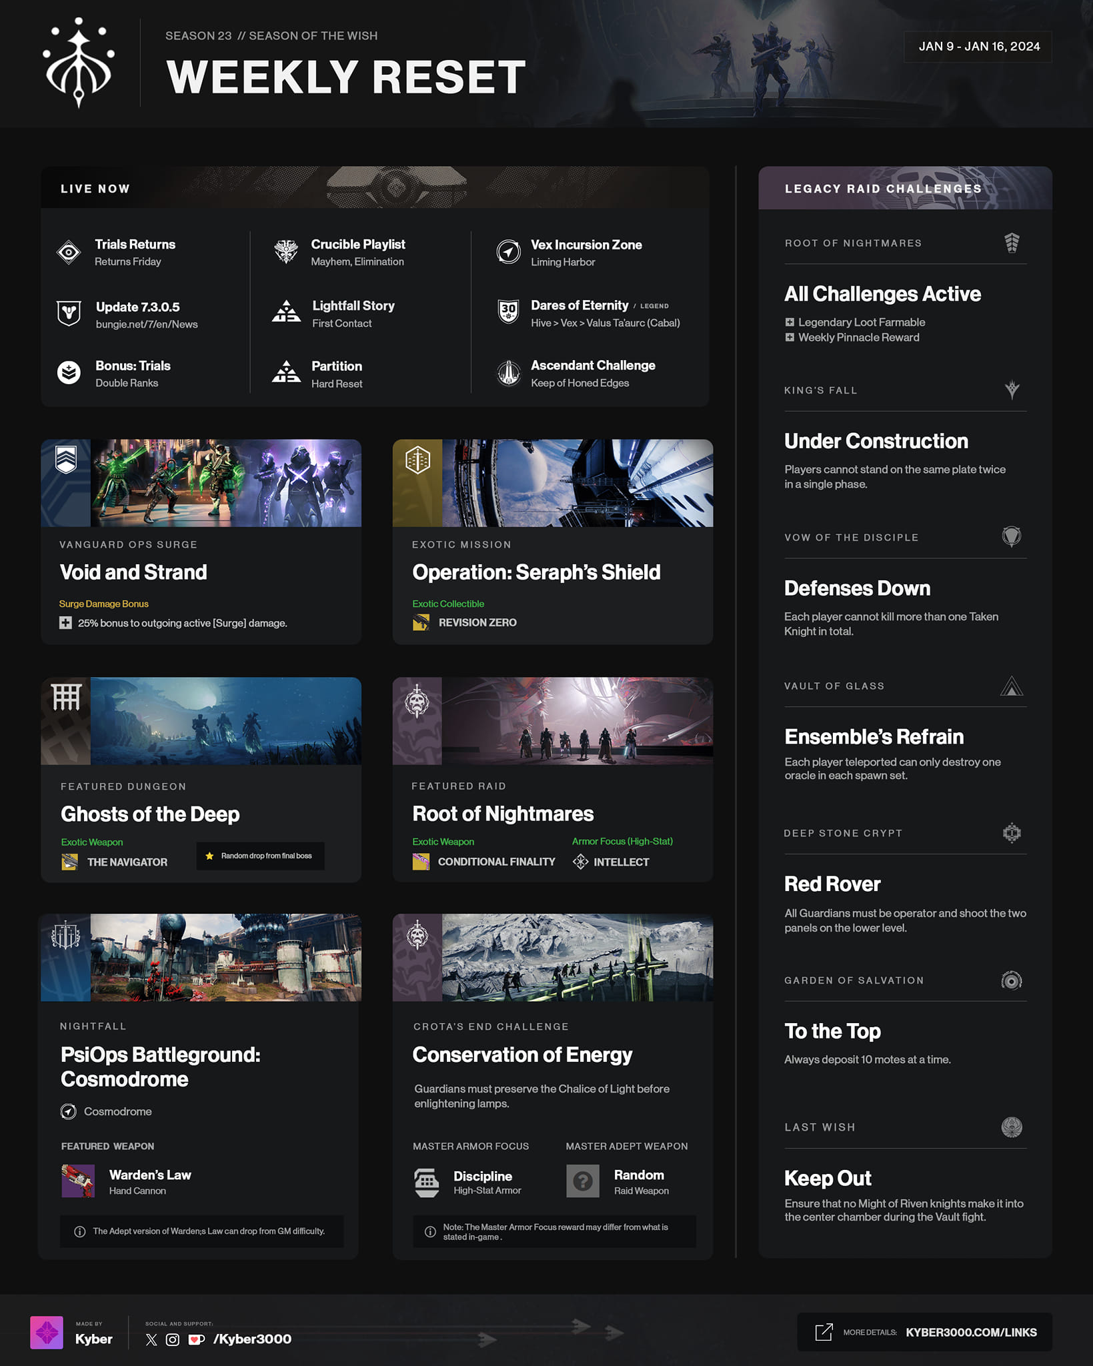Click the Master Armor Focus note info icon
The image size is (1093, 1366).
point(431,1231)
